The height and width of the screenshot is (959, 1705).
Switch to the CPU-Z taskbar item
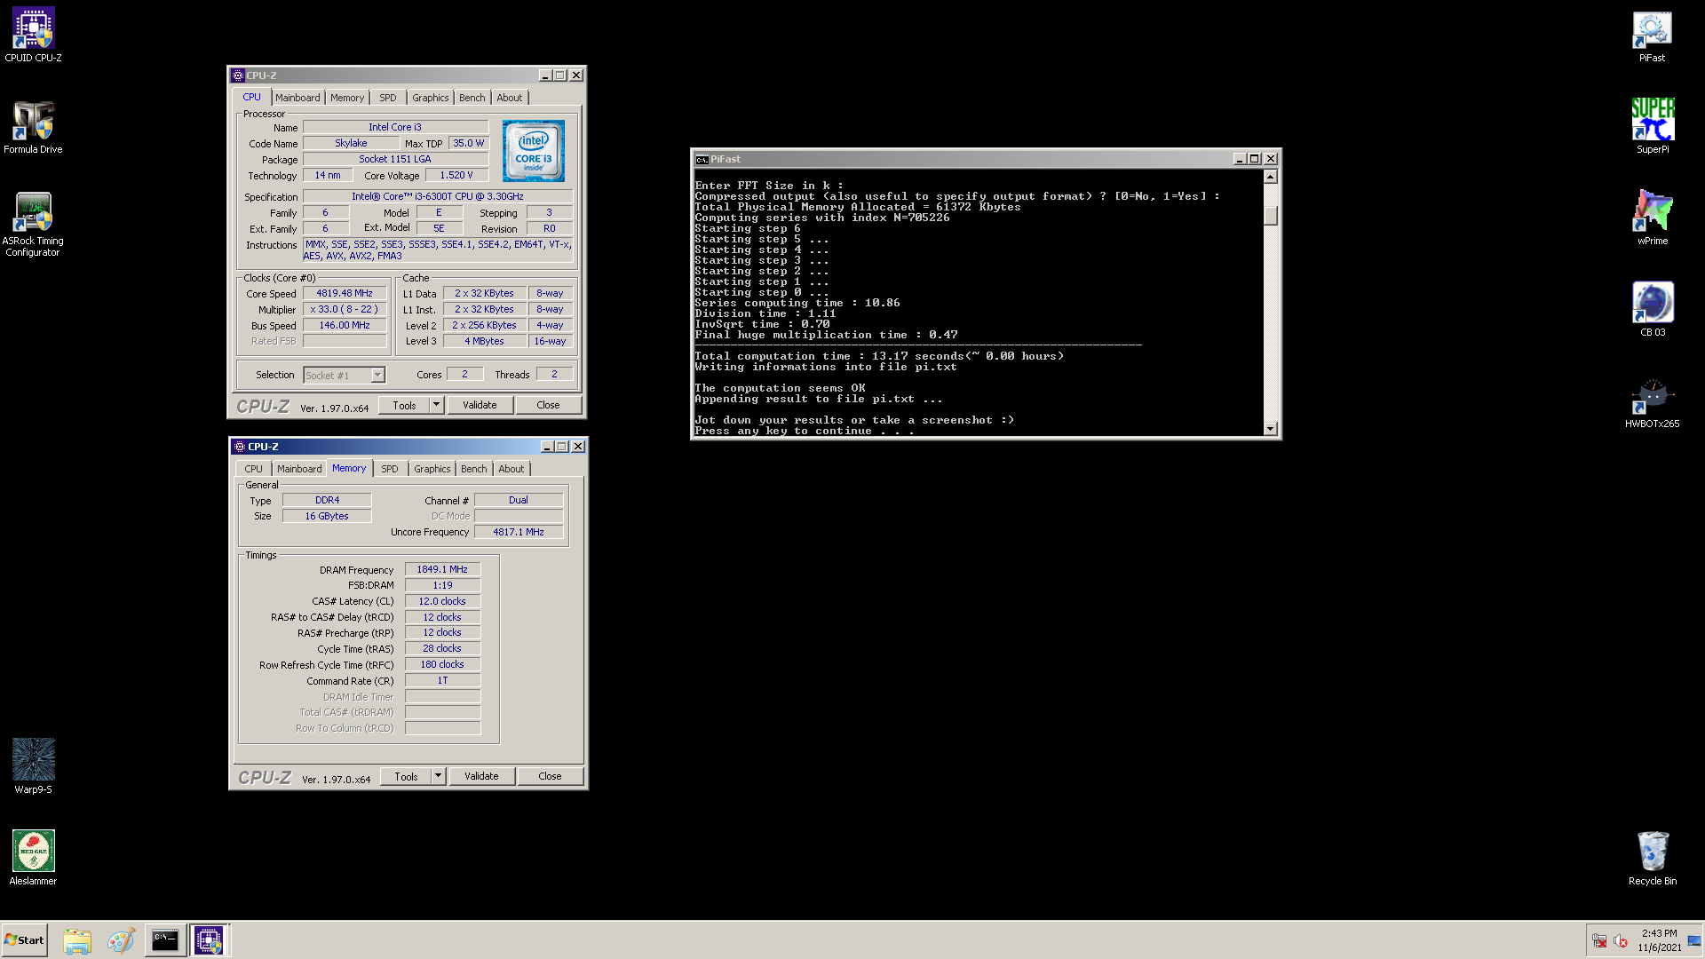click(209, 940)
